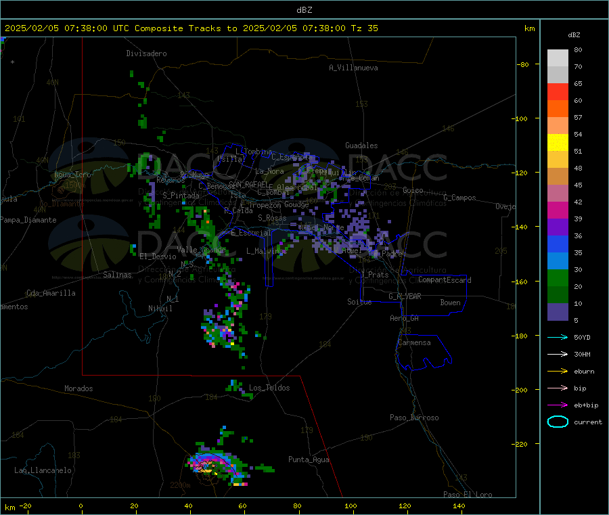
Task: Click the cyan arrow beside 50YD
Action: pyautogui.click(x=558, y=337)
